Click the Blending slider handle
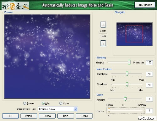This screenshot has height=121, width=157. pyautogui.click(x=129, y=62)
